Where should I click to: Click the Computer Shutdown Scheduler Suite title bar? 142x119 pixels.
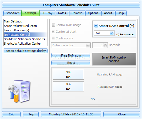[x=71, y=5]
